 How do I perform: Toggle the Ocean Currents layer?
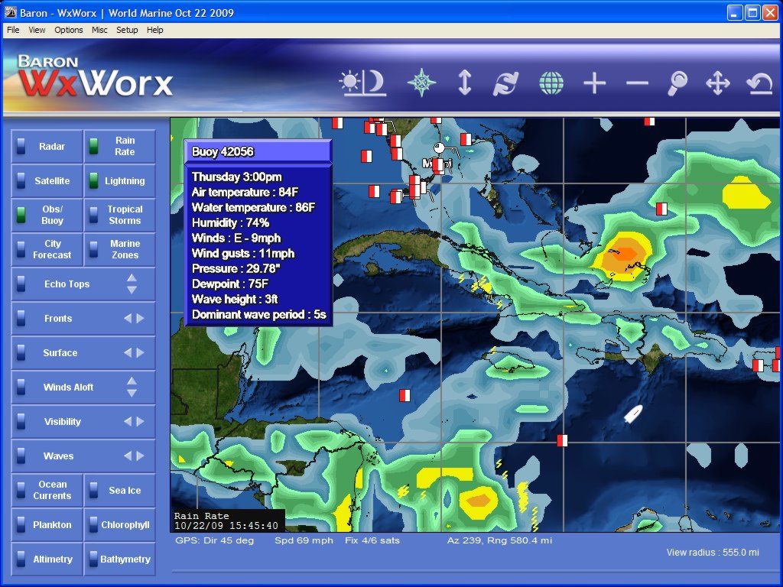[47, 490]
